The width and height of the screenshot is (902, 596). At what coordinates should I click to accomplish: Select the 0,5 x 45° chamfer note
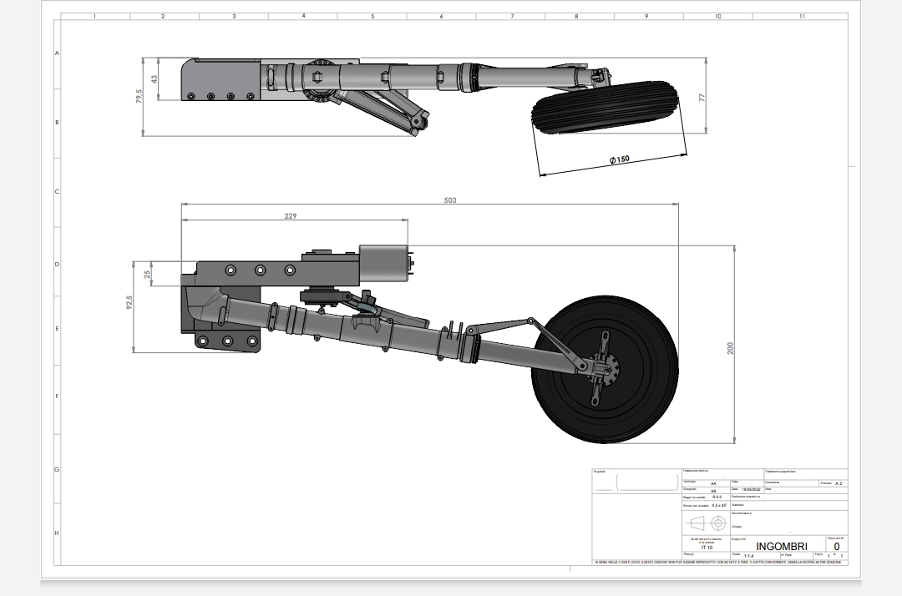tap(719, 505)
